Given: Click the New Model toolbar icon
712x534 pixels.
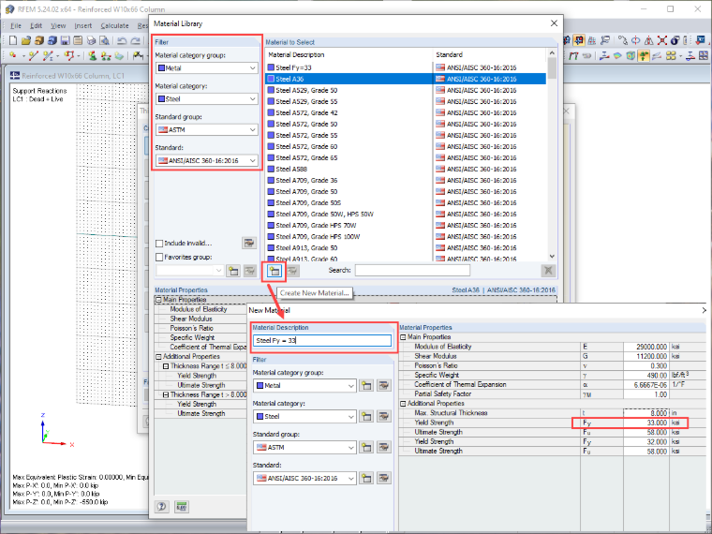Looking at the screenshot, I should click(13, 41).
